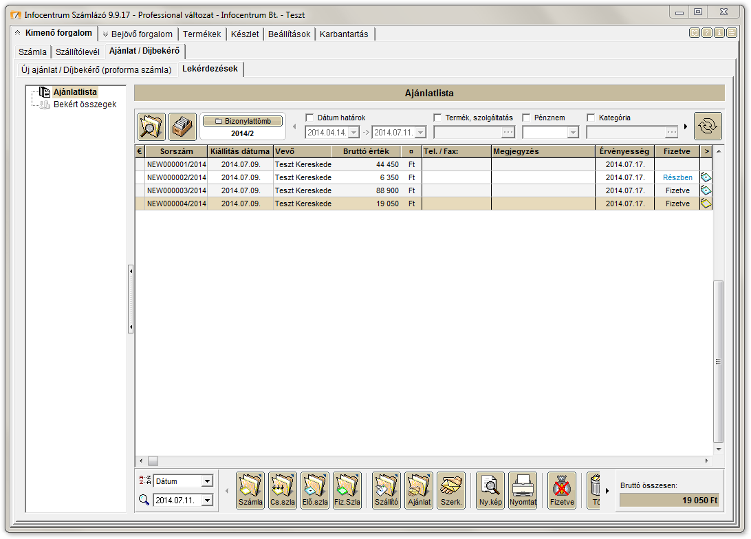Enable the Pénznem checkbox
Image resolution: width=751 pixels, height=539 pixels.
526,118
